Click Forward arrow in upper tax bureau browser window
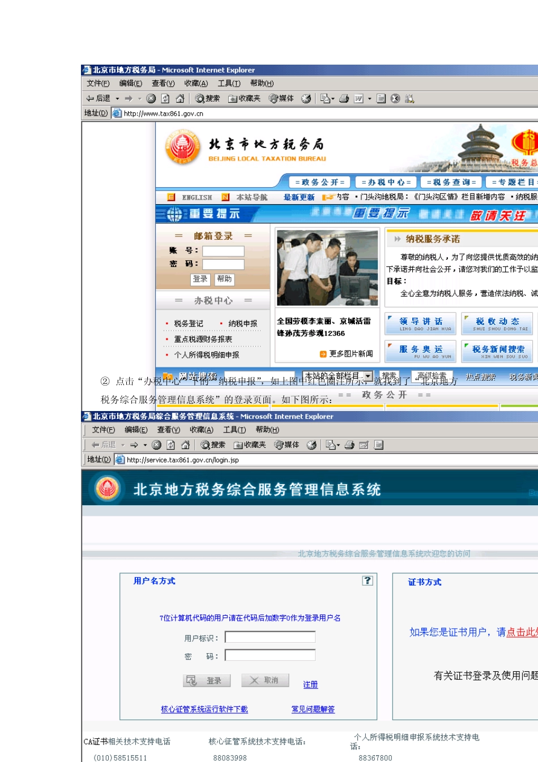Viewport: 538px width, 762px height. tap(129, 99)
